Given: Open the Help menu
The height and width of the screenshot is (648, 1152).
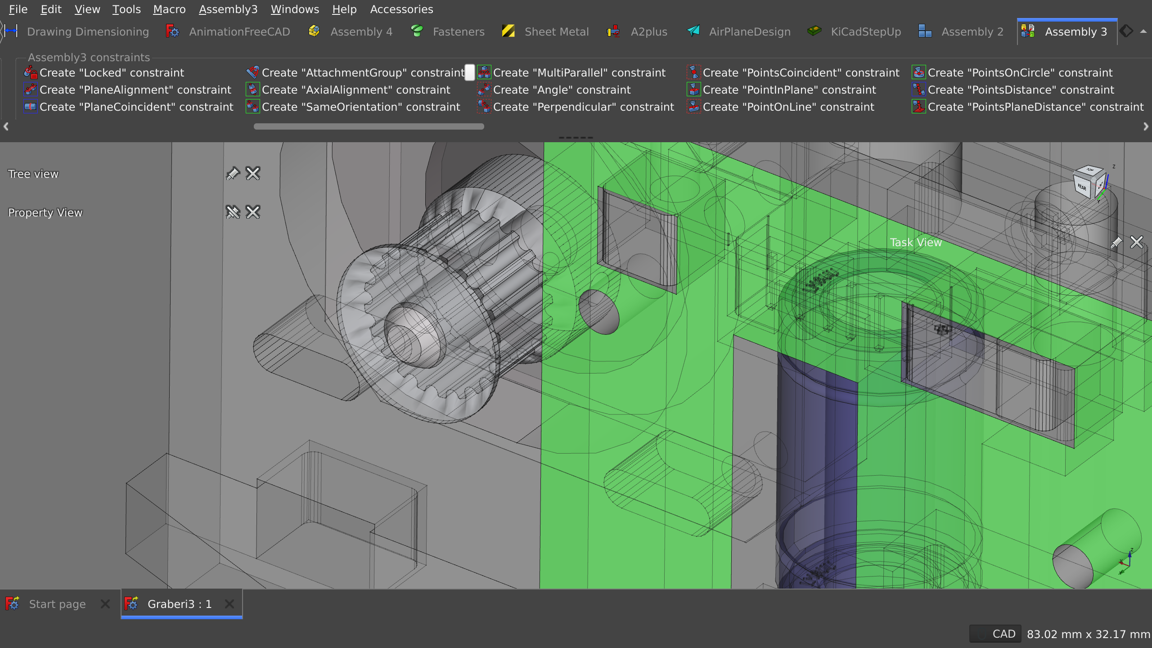Looking at the screenshot, I should [x=344, y=9].
